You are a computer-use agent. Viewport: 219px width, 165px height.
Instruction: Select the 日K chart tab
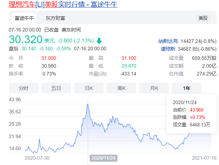[x=89, y=88]
